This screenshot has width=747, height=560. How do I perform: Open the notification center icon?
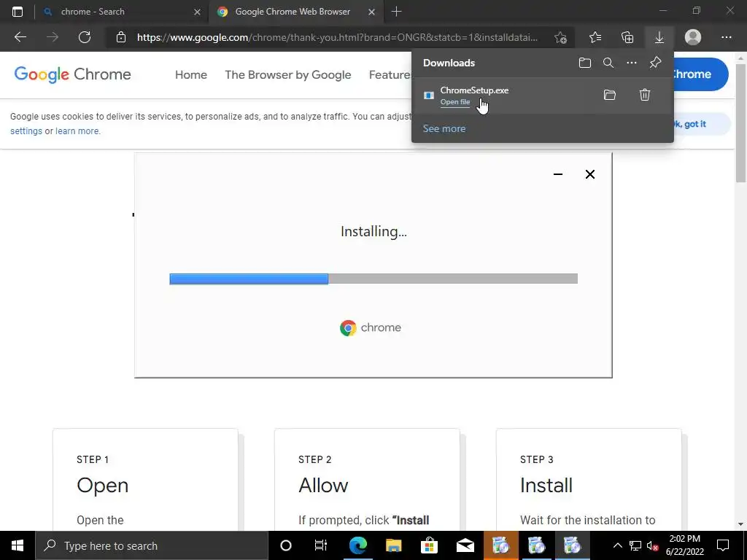[723, 545]
